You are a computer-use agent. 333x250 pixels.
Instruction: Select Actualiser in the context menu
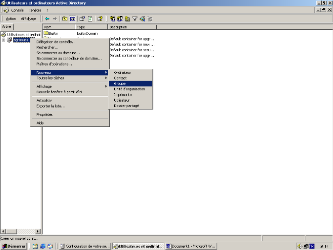(x=70, y=101)
